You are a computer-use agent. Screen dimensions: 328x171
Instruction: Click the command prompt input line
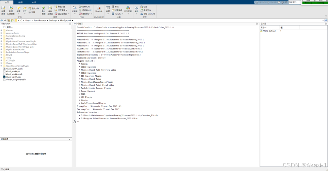pos(167,122)
